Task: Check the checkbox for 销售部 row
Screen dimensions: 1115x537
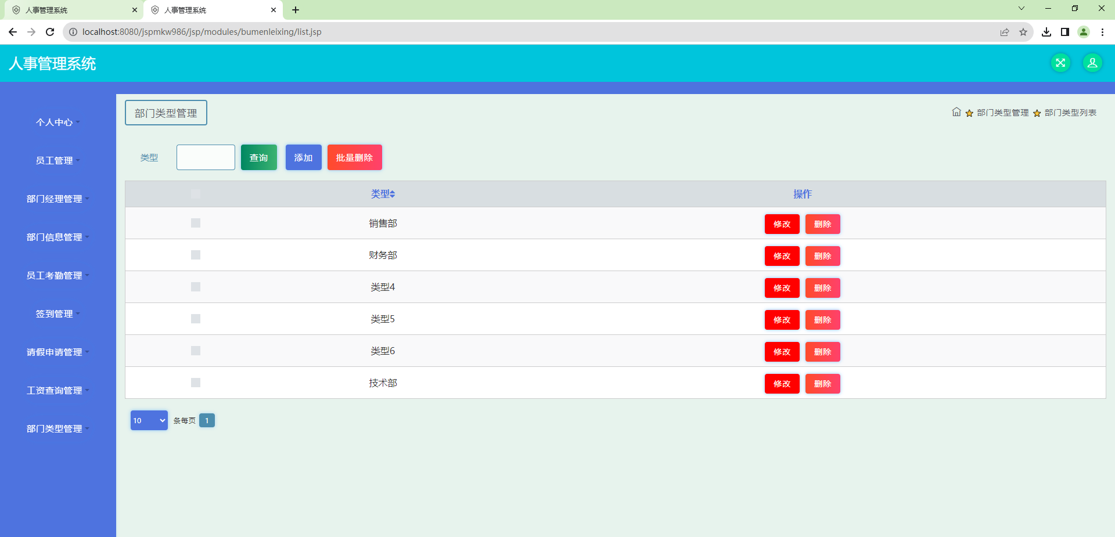Action: point(195,223)
